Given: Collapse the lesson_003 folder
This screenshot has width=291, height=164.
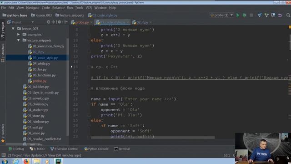Looking at the screenshot, I should pyautogui.click(x=13, y=29).
